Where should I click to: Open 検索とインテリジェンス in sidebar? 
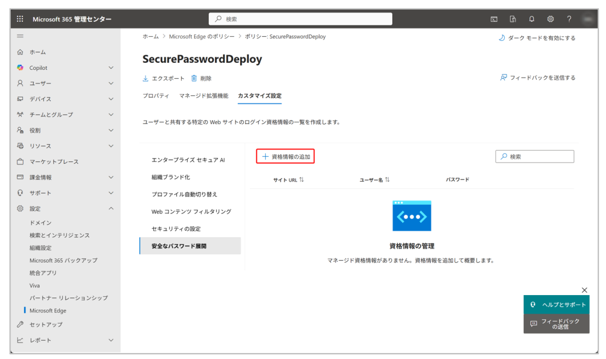[x=60, y=235]
